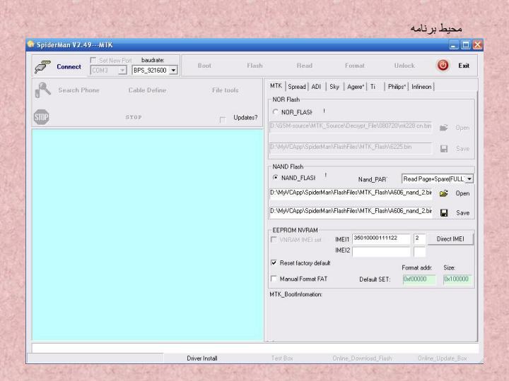
Task: Switch to the MTK tab
Action: (x=276, y=86)
